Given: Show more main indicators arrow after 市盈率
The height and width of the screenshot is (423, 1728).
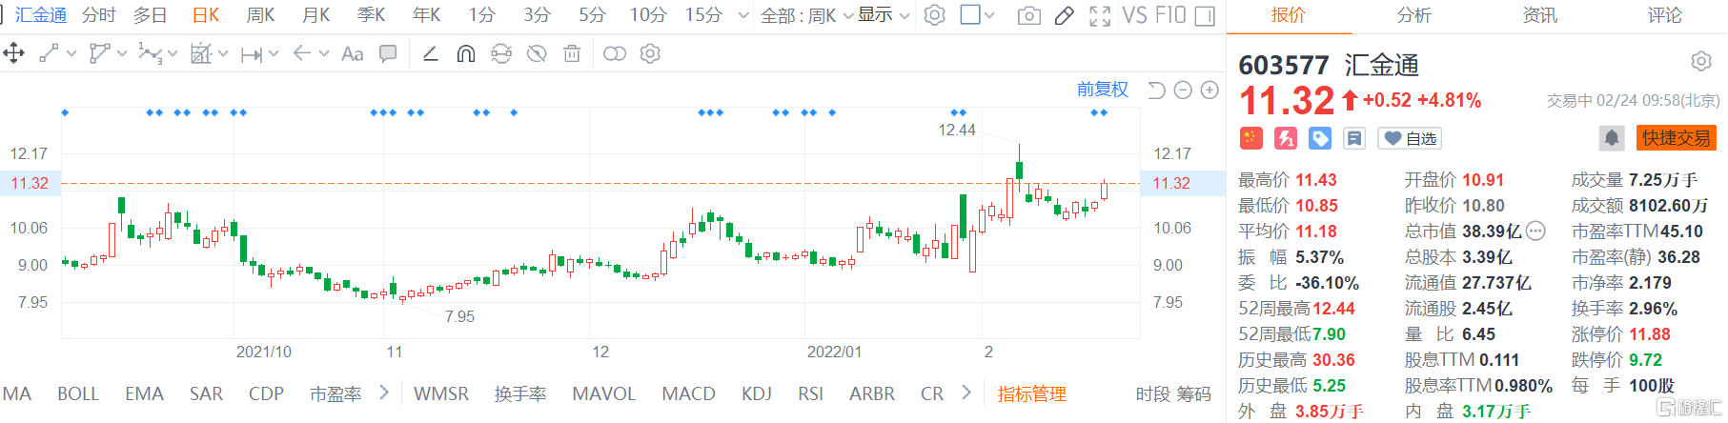Looking at the screenshot, I should [384, 393].
